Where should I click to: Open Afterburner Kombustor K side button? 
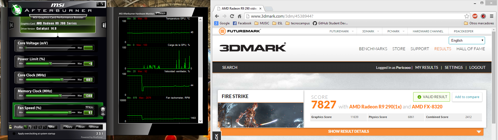(x=12, y=25)
